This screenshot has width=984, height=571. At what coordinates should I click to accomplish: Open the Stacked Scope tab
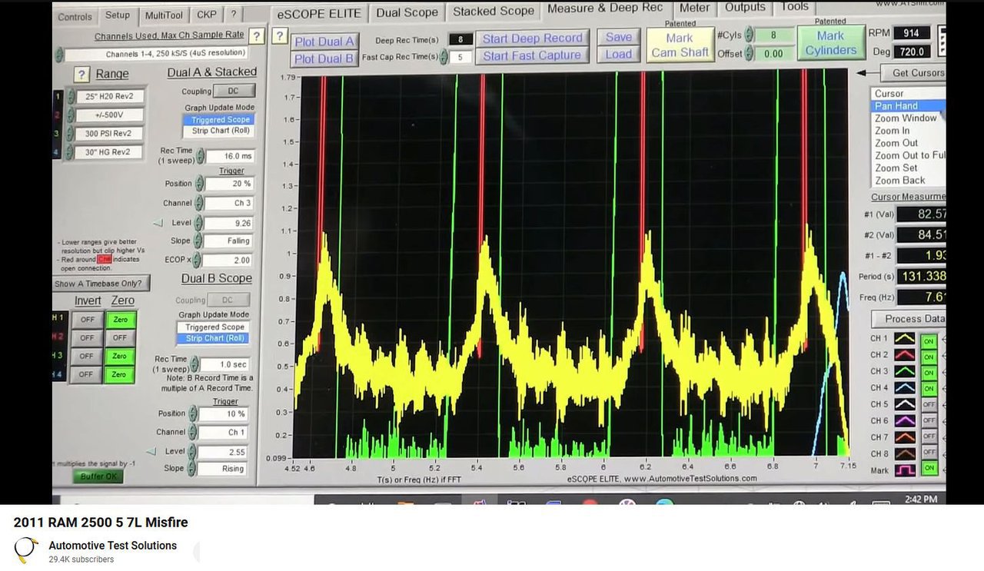pos(494,12)
